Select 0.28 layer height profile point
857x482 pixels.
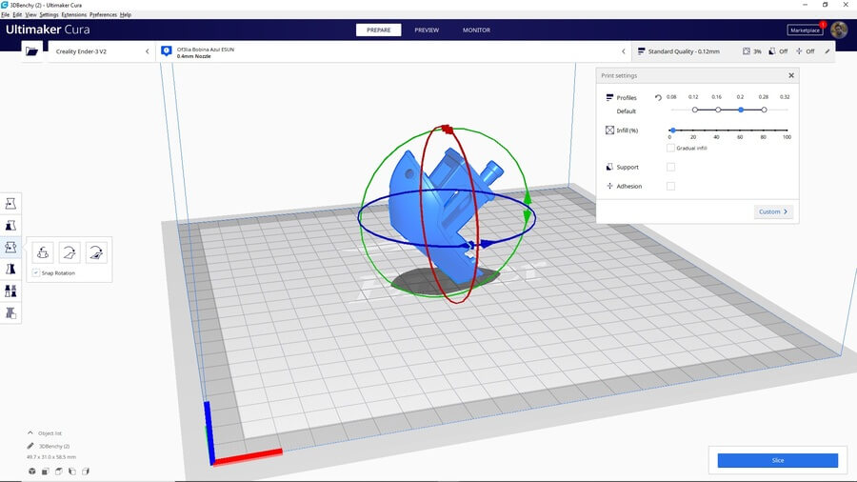[x=764, y=110]
